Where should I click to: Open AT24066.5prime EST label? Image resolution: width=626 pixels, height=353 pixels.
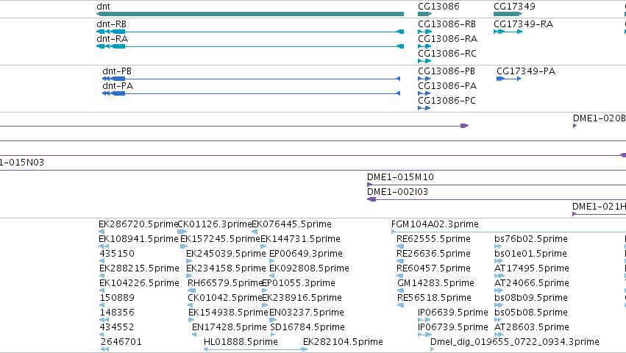[x=532, y=283]
